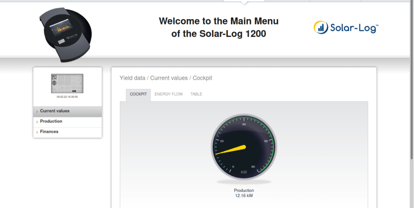
Task: Click the globe icon on LCD display
Action: coord(54,83)
